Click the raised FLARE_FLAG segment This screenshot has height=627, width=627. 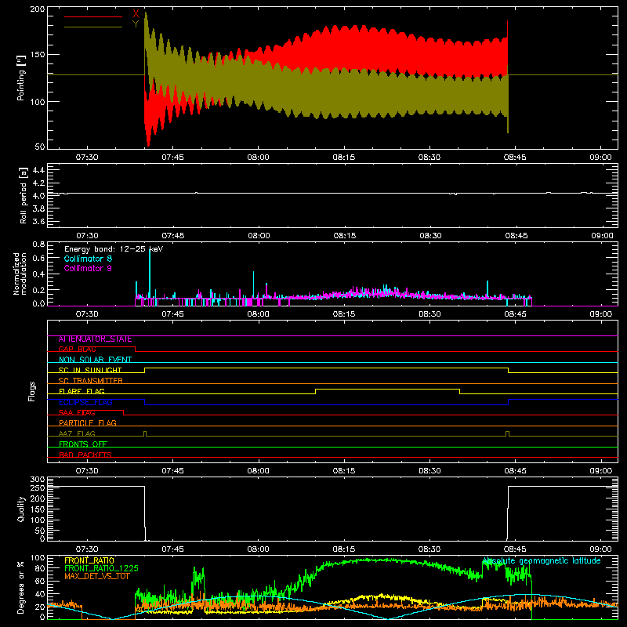tap(387, 389)
